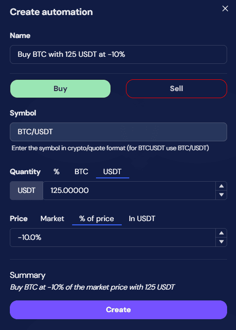Edit the BTC/USDT symbol field
Viewport: 236px width, 330px height.
[x=118, y=132]
